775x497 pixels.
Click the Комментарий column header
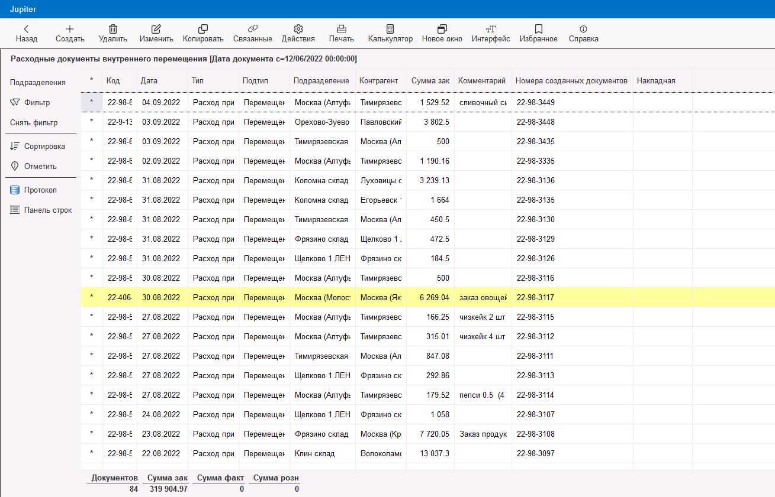pos(483,80)
